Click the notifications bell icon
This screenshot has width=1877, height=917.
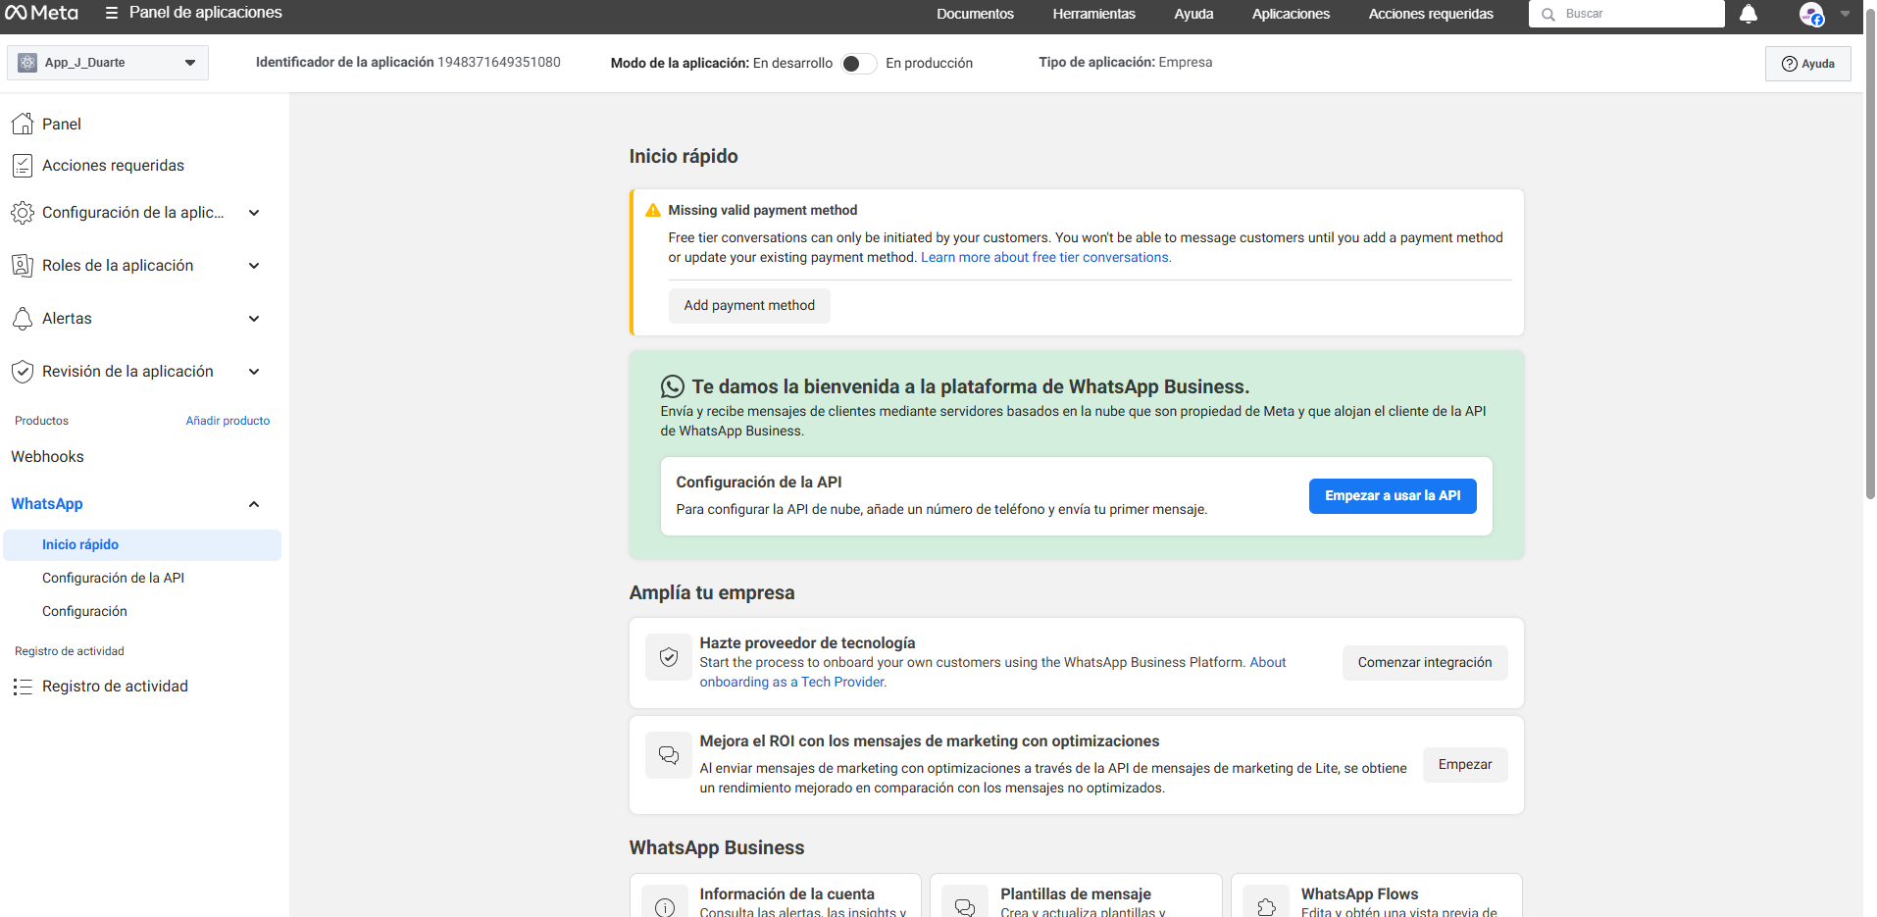tap(1748, 14)
